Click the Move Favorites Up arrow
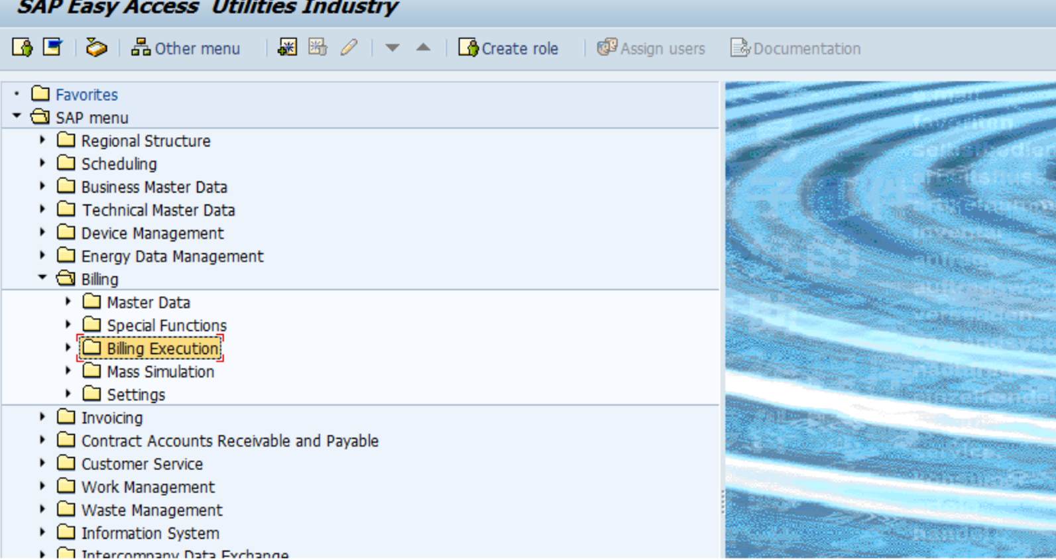The width and height of the screenshot is (1056, 560). [423, 48]
